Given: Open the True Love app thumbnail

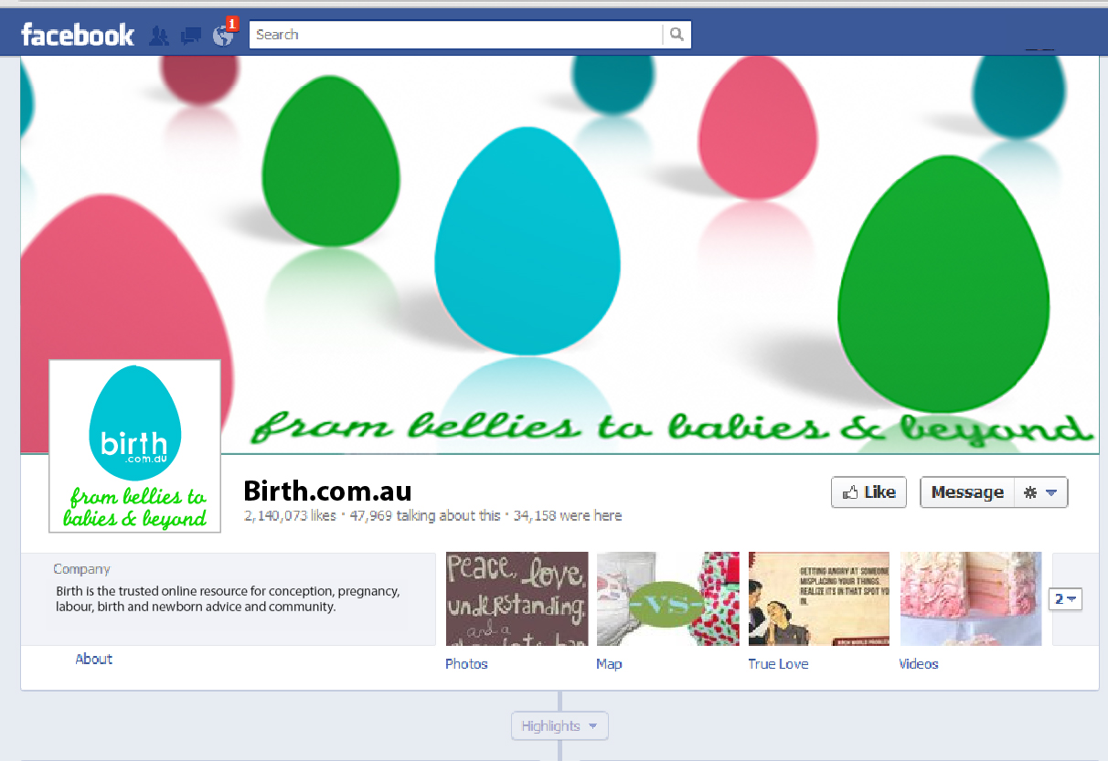Looking at the screenshot, I should pos(819,598).
